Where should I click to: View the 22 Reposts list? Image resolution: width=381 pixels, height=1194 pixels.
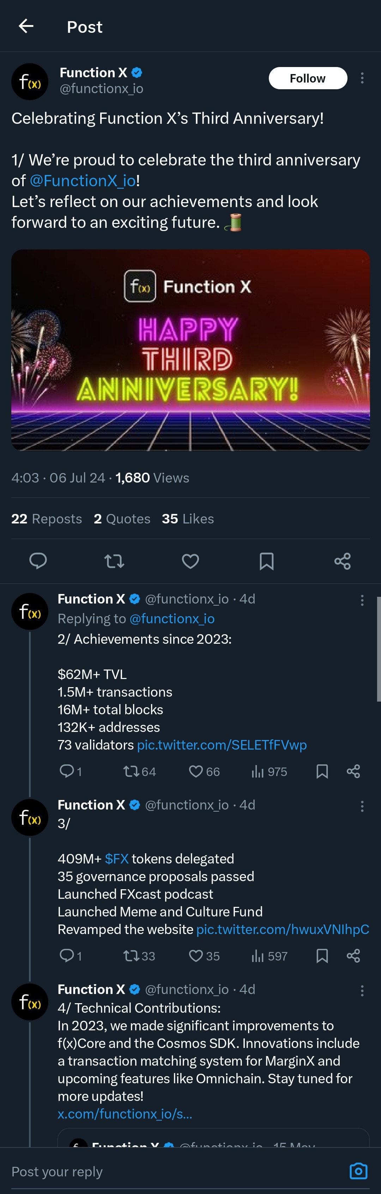46,519
